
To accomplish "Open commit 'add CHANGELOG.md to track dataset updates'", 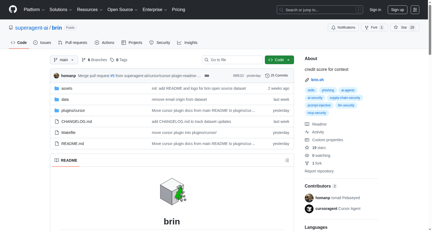I will point(191,122).
